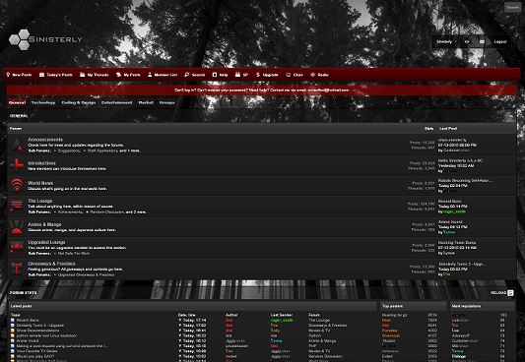Screen dimensions: 525x362
Task: Open the Anime & Manga forum
Action: click(44, 224)
